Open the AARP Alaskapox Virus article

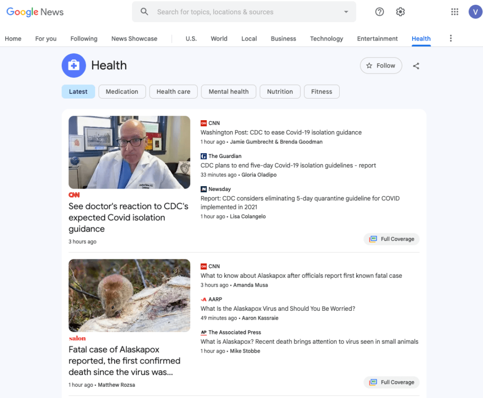(x=278, y=309)
